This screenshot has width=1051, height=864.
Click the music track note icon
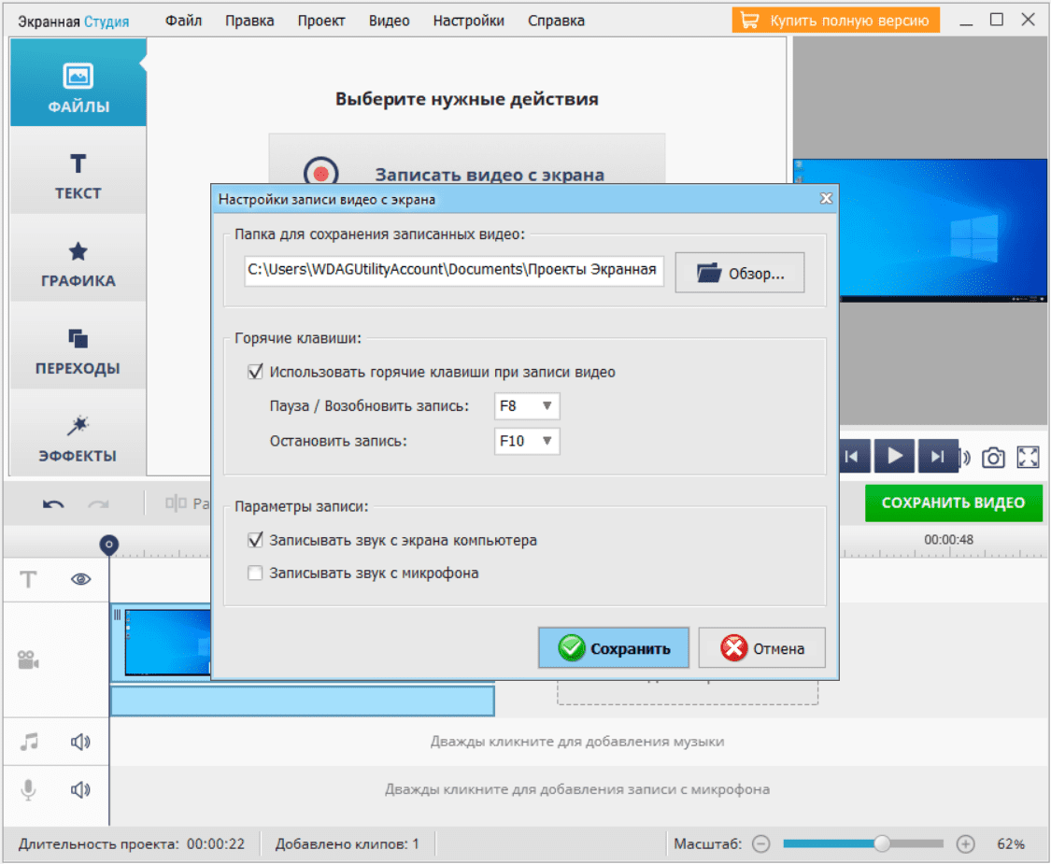pyautogui.click(x=29, y=742)
